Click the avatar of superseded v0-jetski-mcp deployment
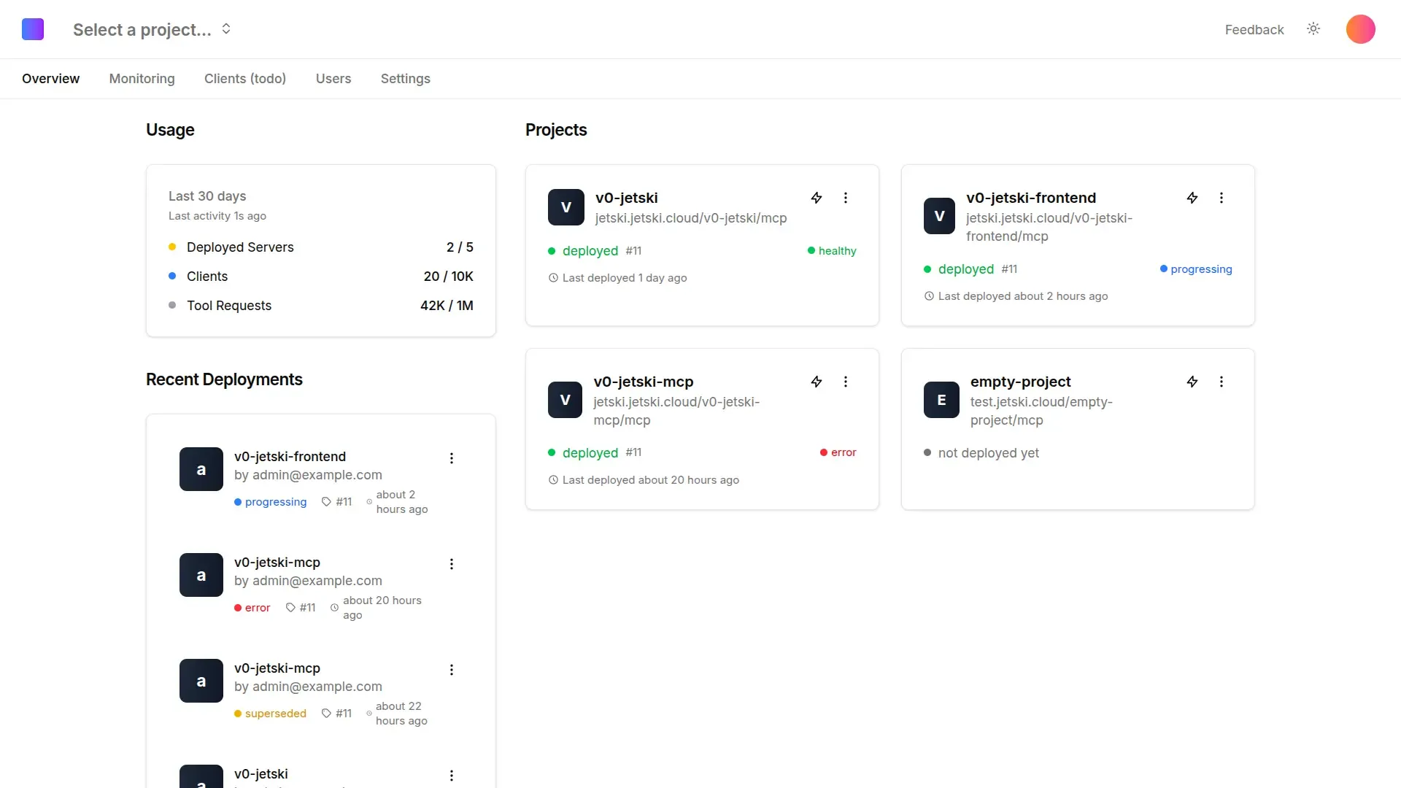The height and width of the screenshot is (788, 1401). tap(201, 681)
